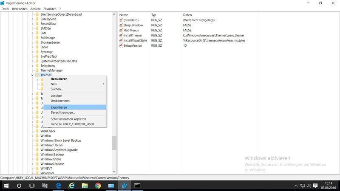
Task: Expand the SmartGlass registry key
Action: click(x=33, y=24)
